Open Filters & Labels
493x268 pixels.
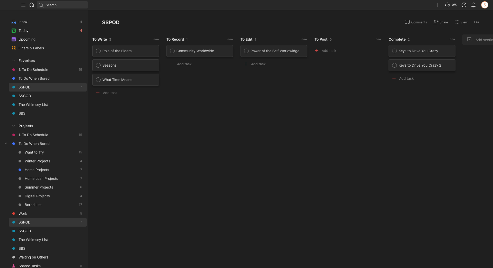point(31,48)
